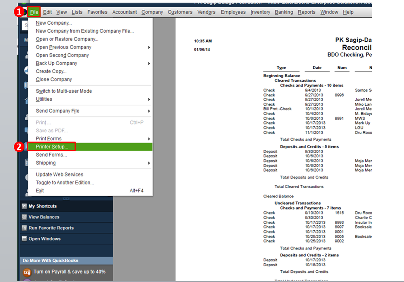Open the View menu
This screenshot has height=282, width=404.
point(61,12)
